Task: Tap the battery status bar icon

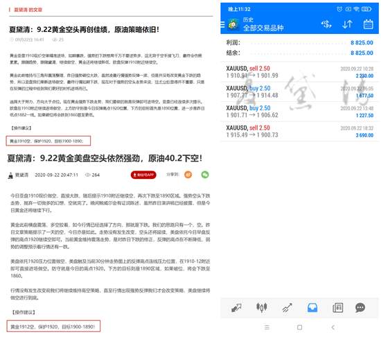Action: pos(366,9)
